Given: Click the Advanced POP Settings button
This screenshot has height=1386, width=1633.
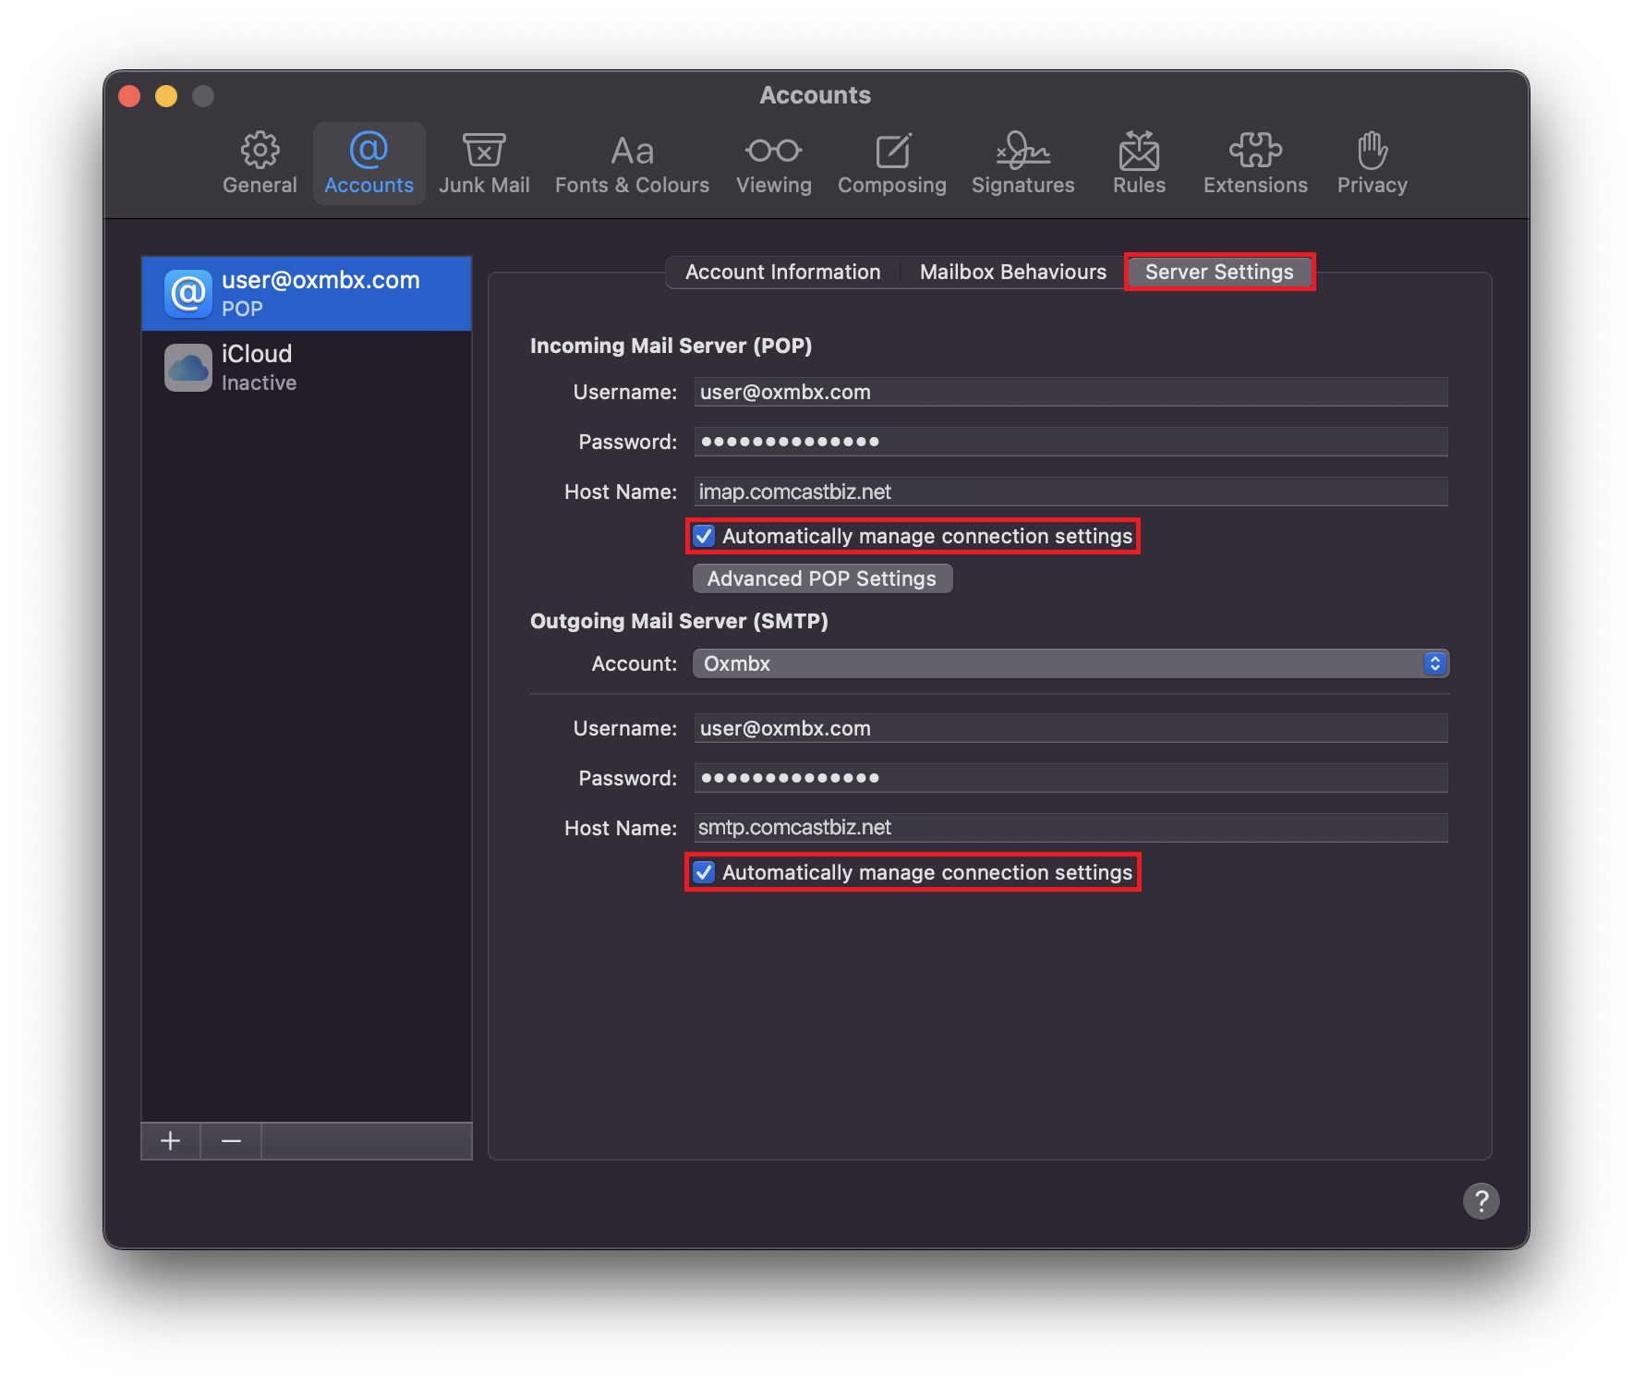Looking at the screenshot, I should (x=821, y=578).
